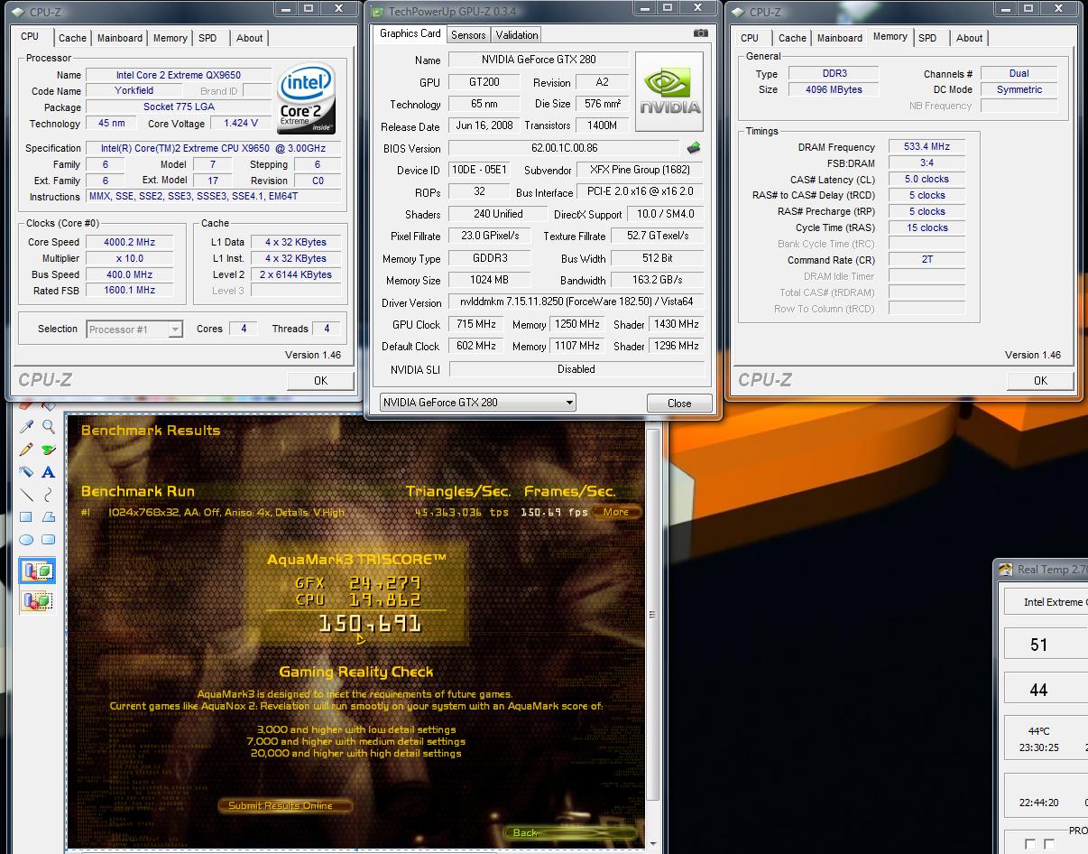Tick the left checkbox in Real Temp

[1030, 844]
